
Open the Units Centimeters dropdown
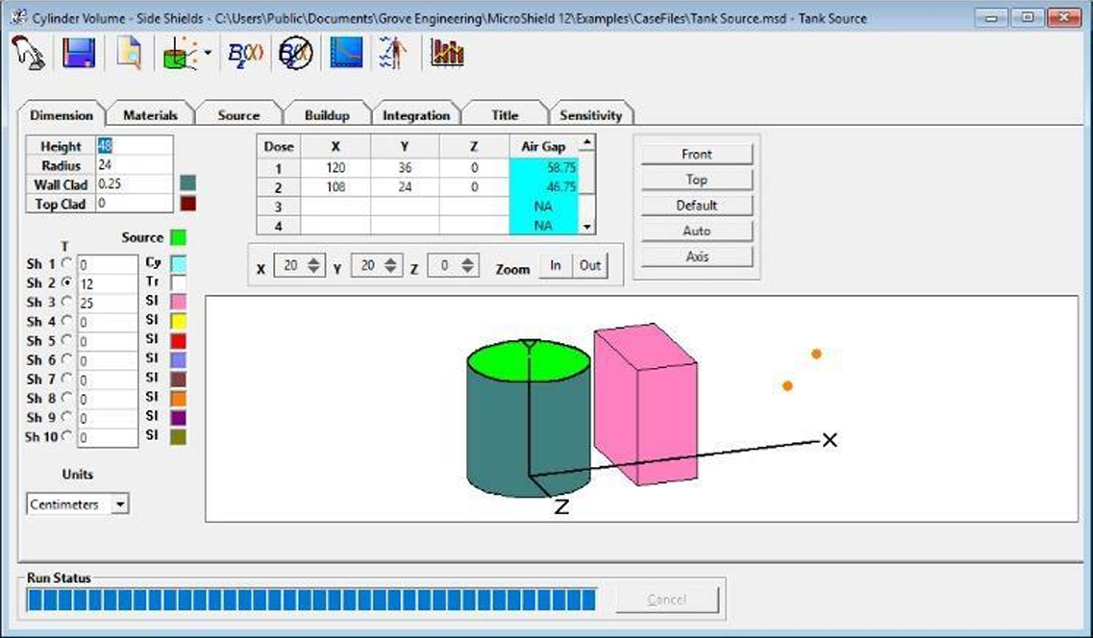[77, 503]
